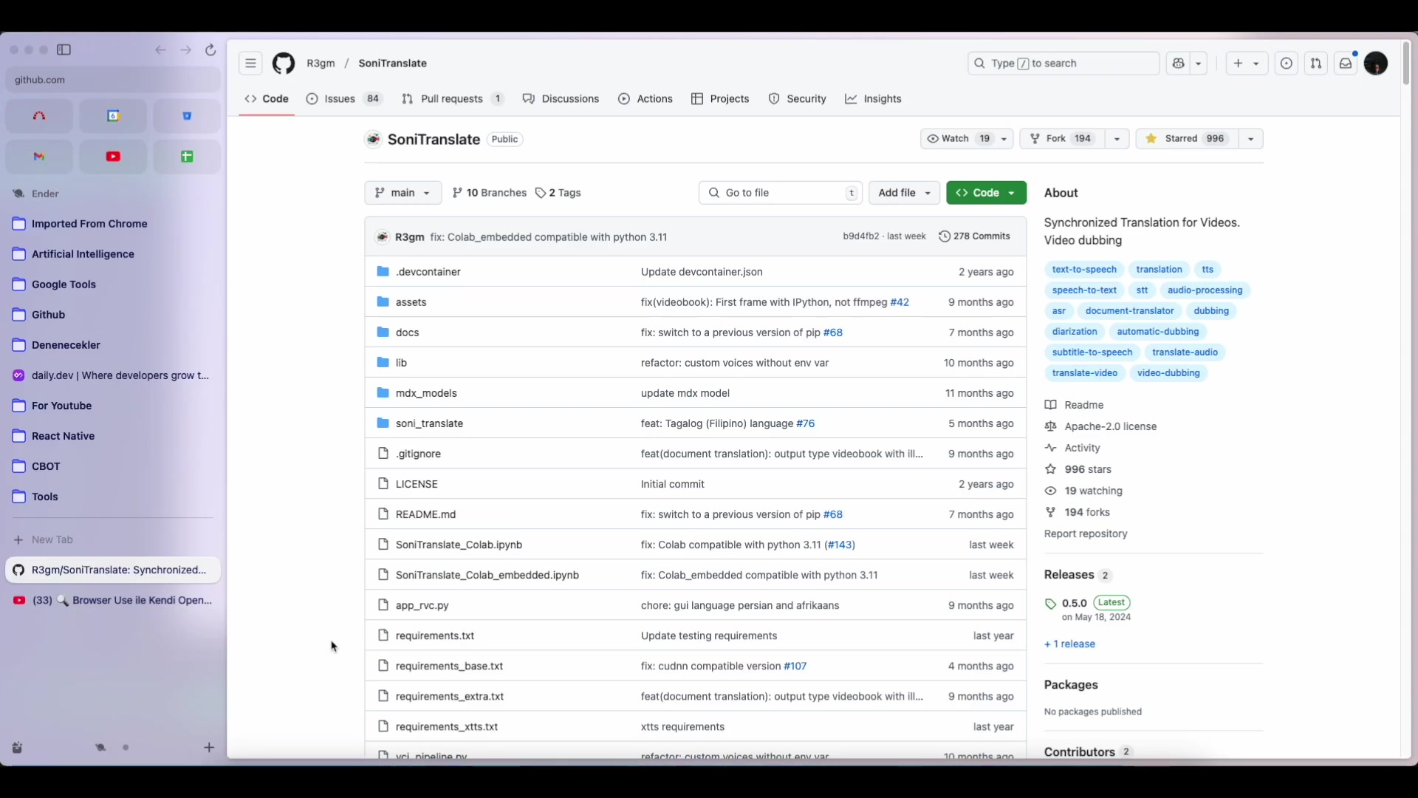The width and height of the screenshot is (1418, 798).
Task: Open the Security tab
Action: (797, 99)
